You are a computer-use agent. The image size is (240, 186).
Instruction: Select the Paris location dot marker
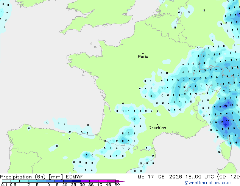click(143, 53)
